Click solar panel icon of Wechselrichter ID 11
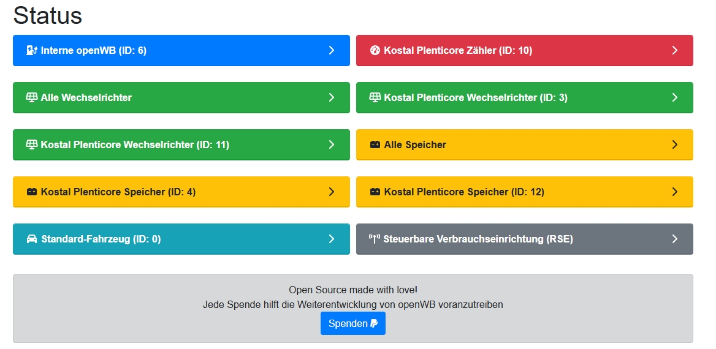The height and width of the screenshot is (349, 716). click(x=31, y=144)
